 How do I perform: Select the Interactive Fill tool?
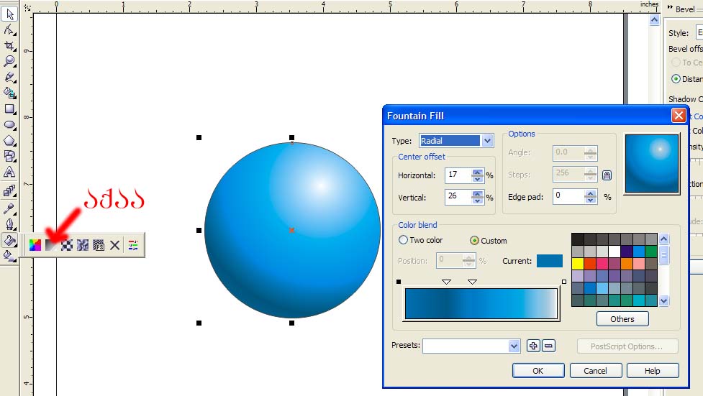coord(9,256)
